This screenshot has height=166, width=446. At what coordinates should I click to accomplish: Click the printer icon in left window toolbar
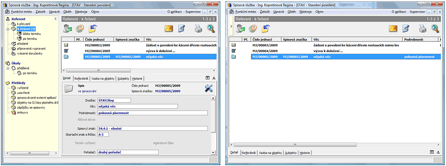point(198,28)
